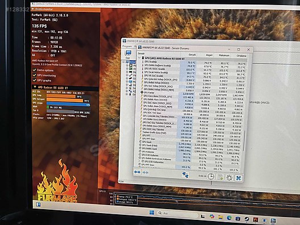Open the widgets icon at taskbar left
The height and width of the screenshot is (225, 300).
pos(38,205)
